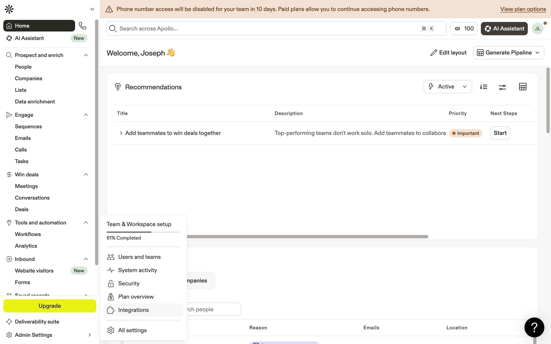Open the Generate Pipeline dropdown
The width and height of the screenshot is (551, 344).
tap(508, 52)
